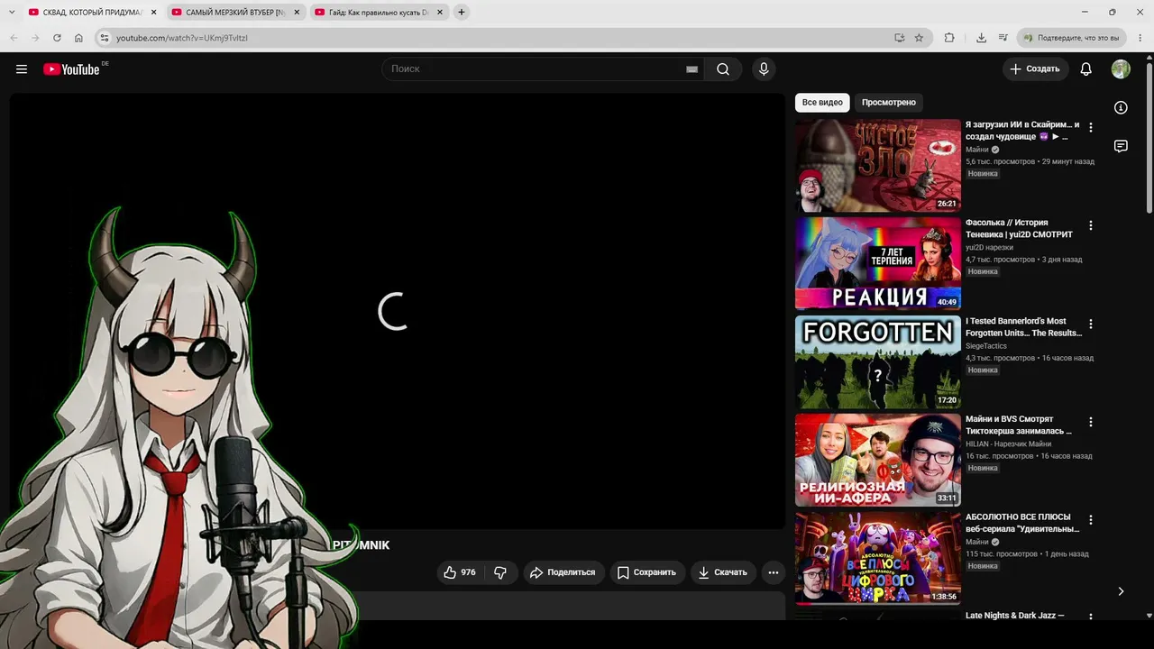Image resolution: width=1154 pixels, height=649 pixels.
Task: Open the browser extensions puzzle icon
Action: [x=949, y=38]
